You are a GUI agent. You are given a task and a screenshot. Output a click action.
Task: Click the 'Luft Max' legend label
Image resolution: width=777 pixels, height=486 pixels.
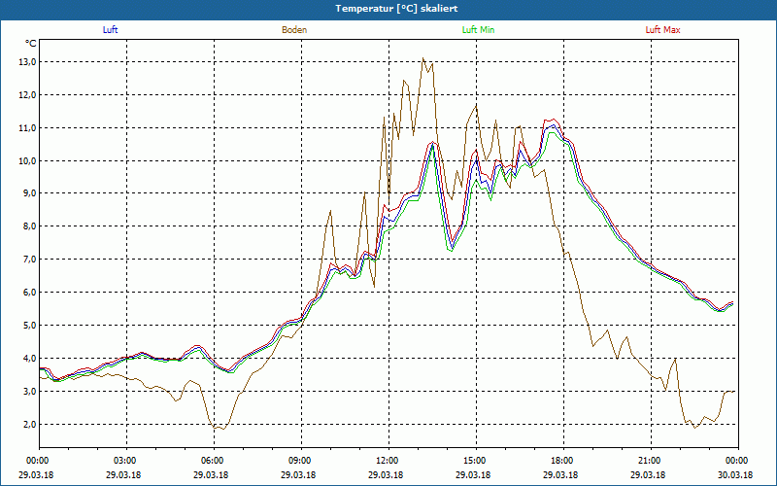(x=662, y=30)
